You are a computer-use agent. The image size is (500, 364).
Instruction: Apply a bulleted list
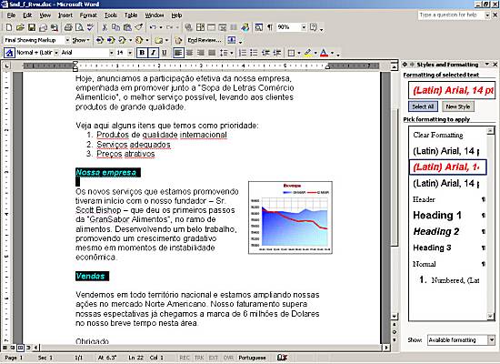click(x=254, y=53)
